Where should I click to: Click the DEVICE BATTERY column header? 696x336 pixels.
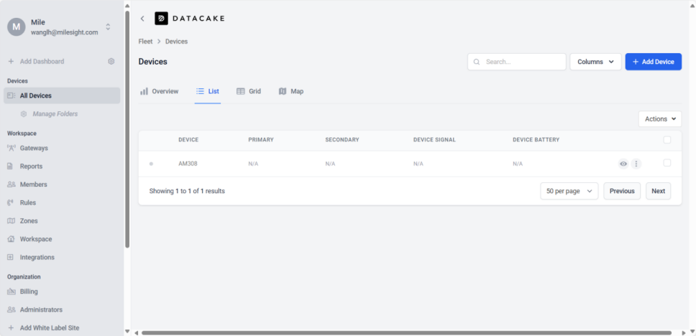(536, 139)
